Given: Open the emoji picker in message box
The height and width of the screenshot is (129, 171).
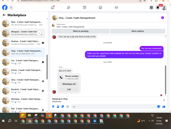Looking at the screenshot, I should coord(158,106).
